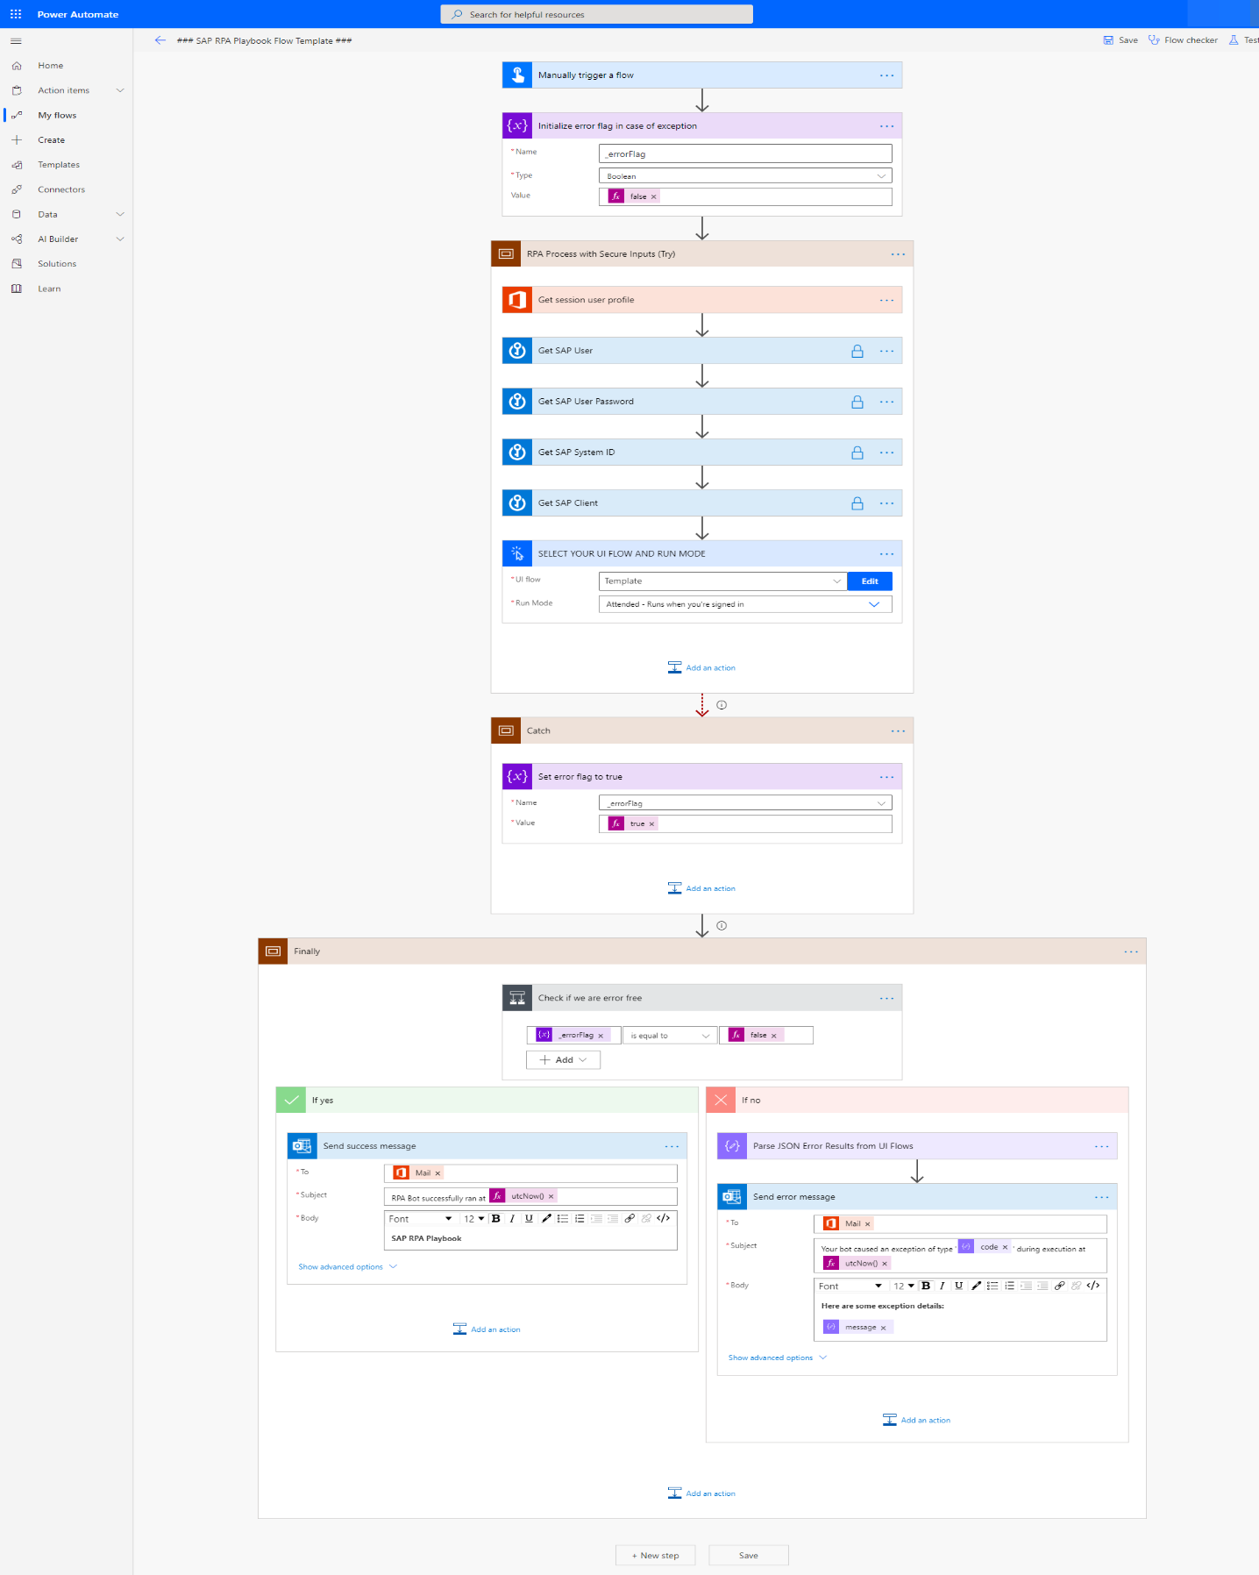Open Run Mode dropdown showing Attended
This screenshot has width=1259, height=1575.
pyautogui.click(x=745, y=604)
